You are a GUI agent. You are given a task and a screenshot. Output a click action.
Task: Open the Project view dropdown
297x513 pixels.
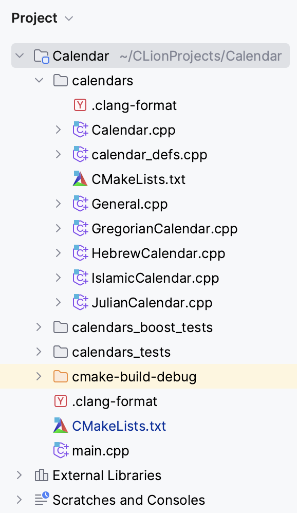click(69, 18)
